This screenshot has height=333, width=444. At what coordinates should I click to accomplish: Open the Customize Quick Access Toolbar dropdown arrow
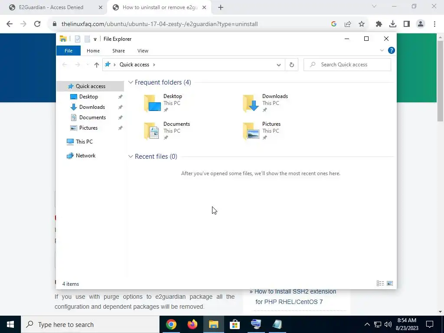[x=95, y=39]
